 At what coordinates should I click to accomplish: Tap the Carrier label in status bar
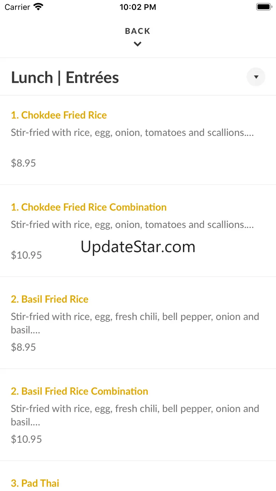pyautogui.click(x=17, y=7)
